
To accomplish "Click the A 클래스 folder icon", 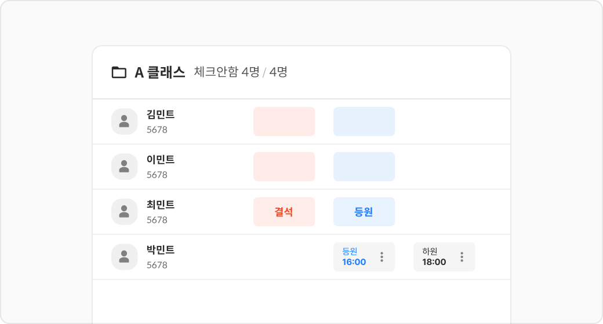I will point(119,72).
